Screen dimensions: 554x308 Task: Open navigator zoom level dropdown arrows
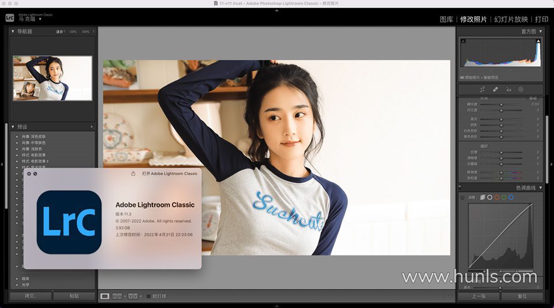93,32
